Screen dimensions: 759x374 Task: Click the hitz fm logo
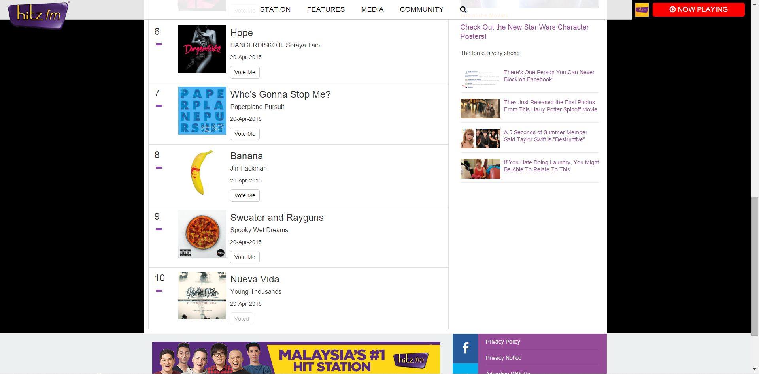tap(39, 15)
